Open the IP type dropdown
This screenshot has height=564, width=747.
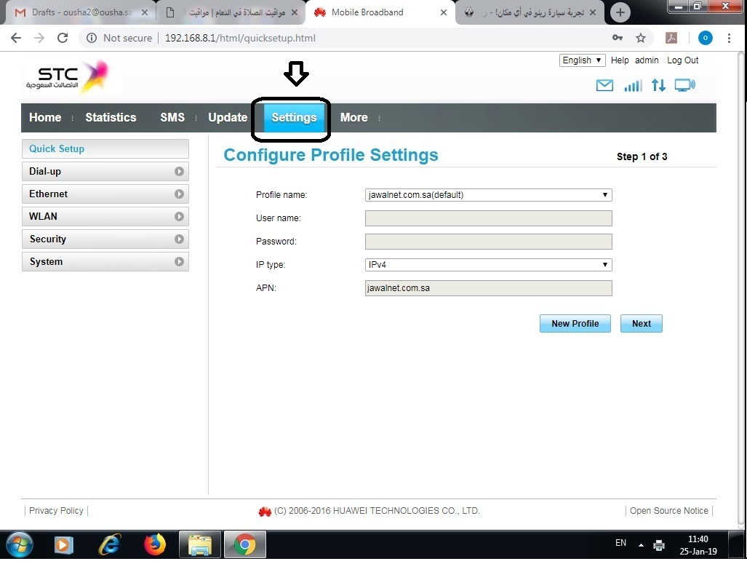tap(488, 265)
